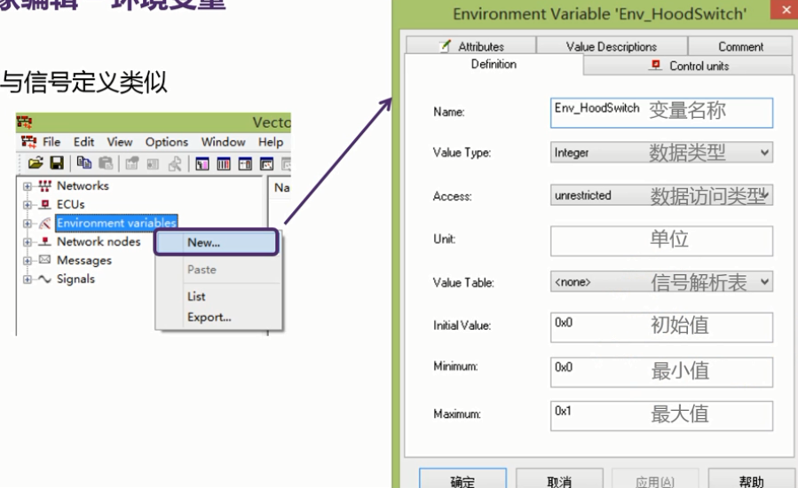Click the Open folder toolbar icon

click(x=36, y=163)
